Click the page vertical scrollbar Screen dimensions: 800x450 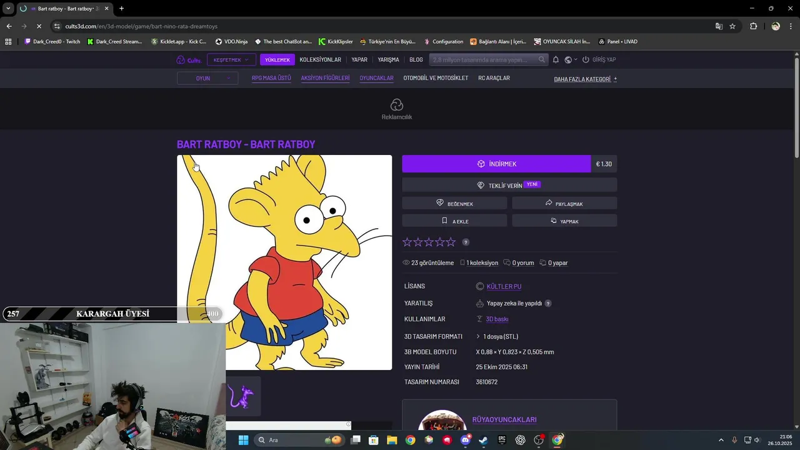tap(796, 108)
